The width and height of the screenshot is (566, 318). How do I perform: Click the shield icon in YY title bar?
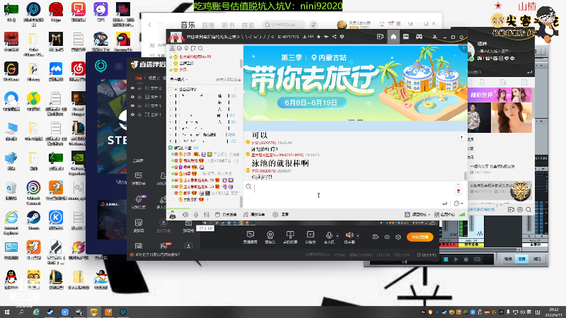[x=342, y=37]
